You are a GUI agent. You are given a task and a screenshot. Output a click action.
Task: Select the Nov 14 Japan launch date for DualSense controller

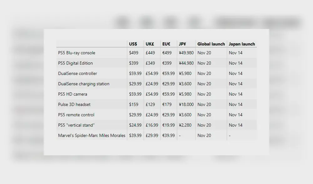[235, 73]
